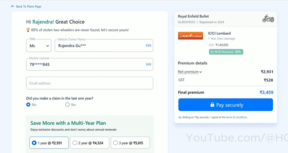288x153 pixels.
Task: Open the Title dropdown
Action: (39, 46)
